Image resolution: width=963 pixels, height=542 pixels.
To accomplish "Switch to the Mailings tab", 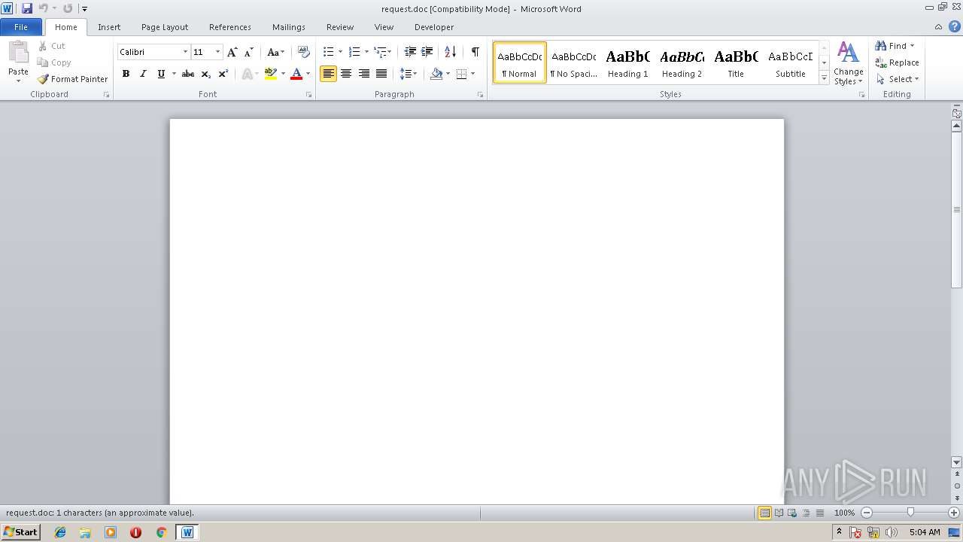I will pos(289,27).
